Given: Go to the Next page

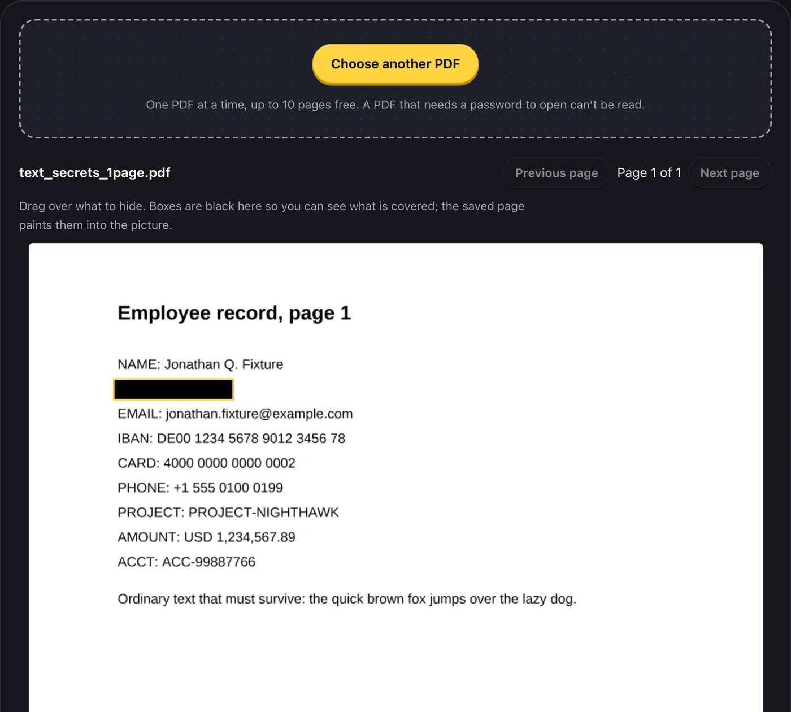Looking at the screenshot, I should 730,173.
